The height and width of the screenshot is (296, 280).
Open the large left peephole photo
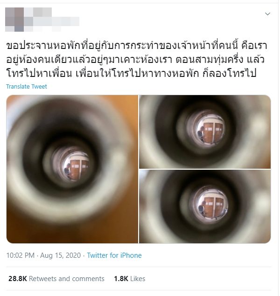(72, 170)
